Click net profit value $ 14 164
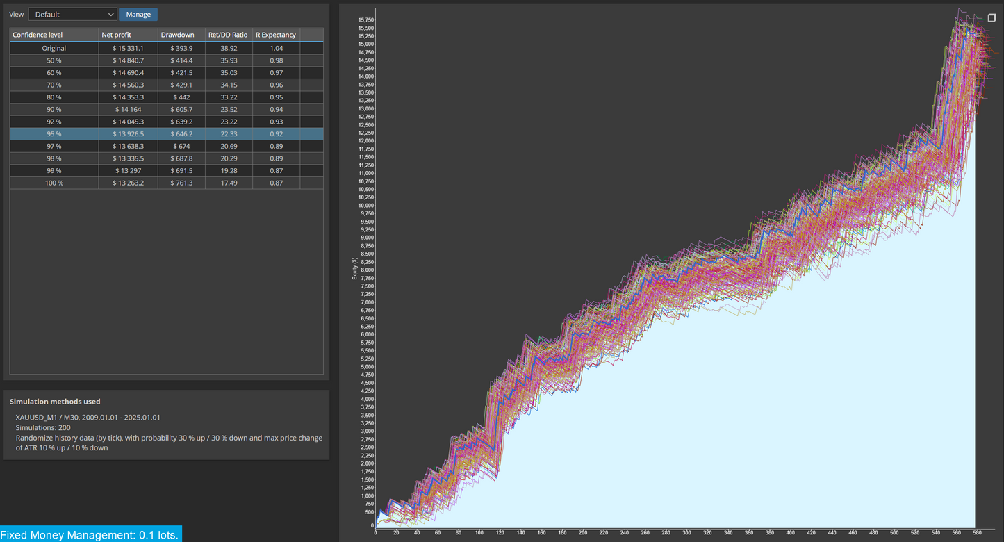Screen dimensions: 1004x542 coord(128,109)
